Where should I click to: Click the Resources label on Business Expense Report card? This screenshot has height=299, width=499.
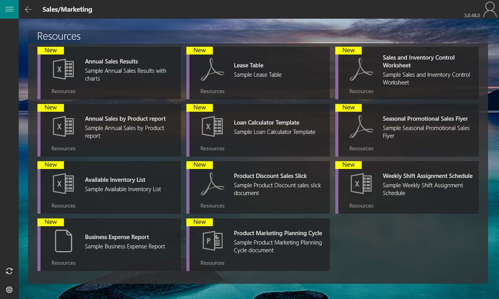[64, 263]
